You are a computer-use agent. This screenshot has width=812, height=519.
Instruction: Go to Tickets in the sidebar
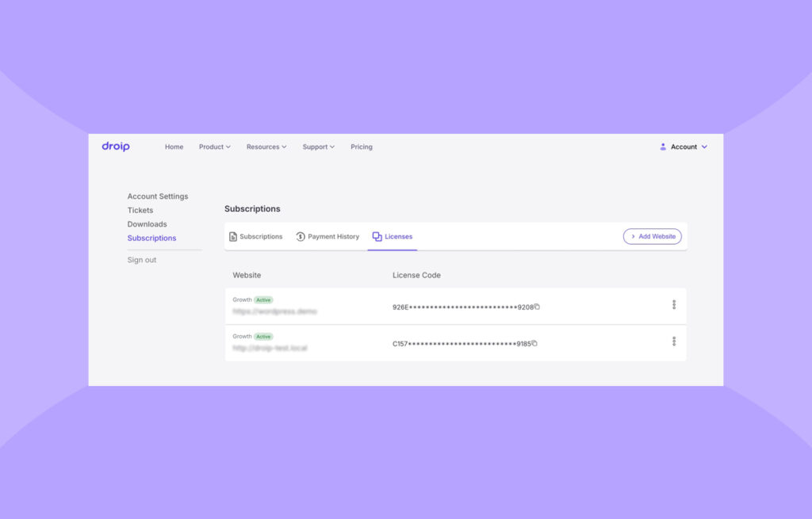[x=140, y=211]
